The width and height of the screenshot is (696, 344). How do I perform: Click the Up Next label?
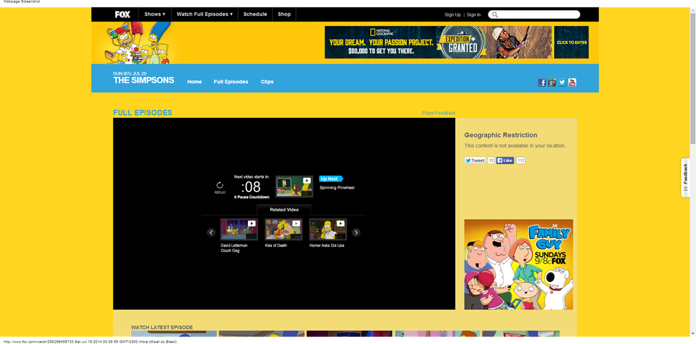331,179
